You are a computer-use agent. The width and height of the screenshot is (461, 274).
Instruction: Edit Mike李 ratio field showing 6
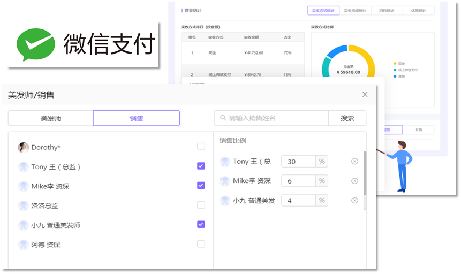tap(298, 181)
